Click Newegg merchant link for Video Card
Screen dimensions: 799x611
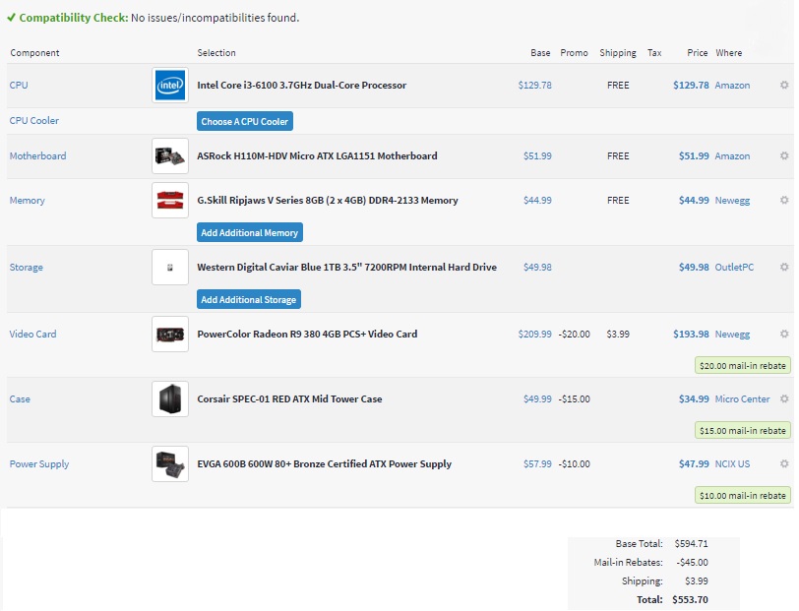pos(732,334)
